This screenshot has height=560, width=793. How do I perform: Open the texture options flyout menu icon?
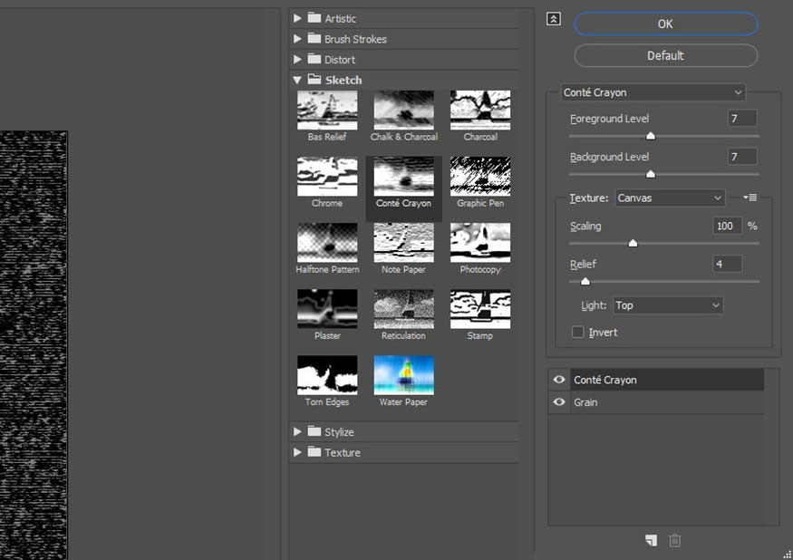coord(750,198)
